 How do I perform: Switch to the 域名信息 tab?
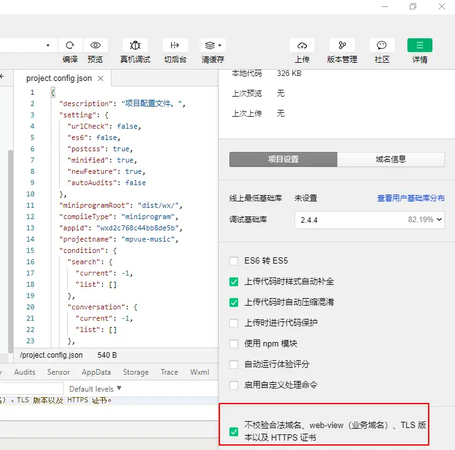[x=391, y=159]
